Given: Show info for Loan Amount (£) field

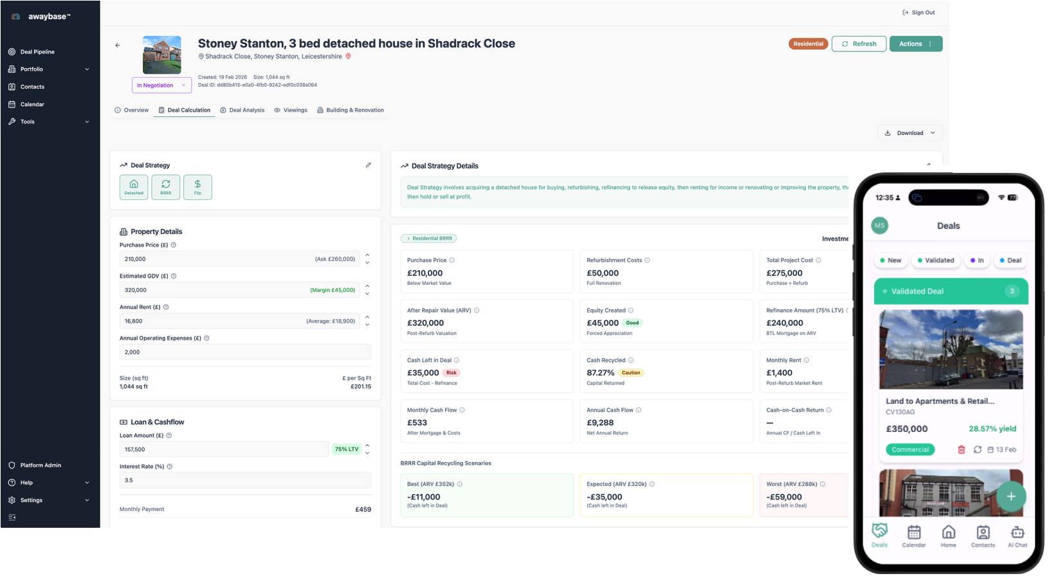Looking at the screenshot, I should click(x=169, y=435).
